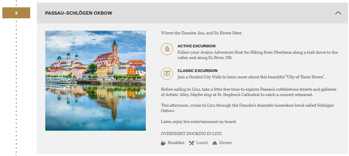This screenshot has height=156, width=349.
Task: Select the day 2 gold badge
Action: tap(16, 13)
